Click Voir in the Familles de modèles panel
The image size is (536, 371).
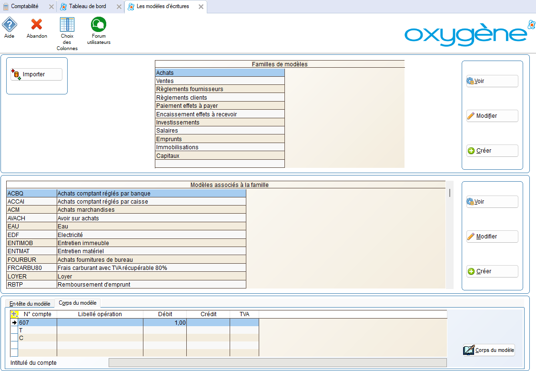click(x=492, y=81)
